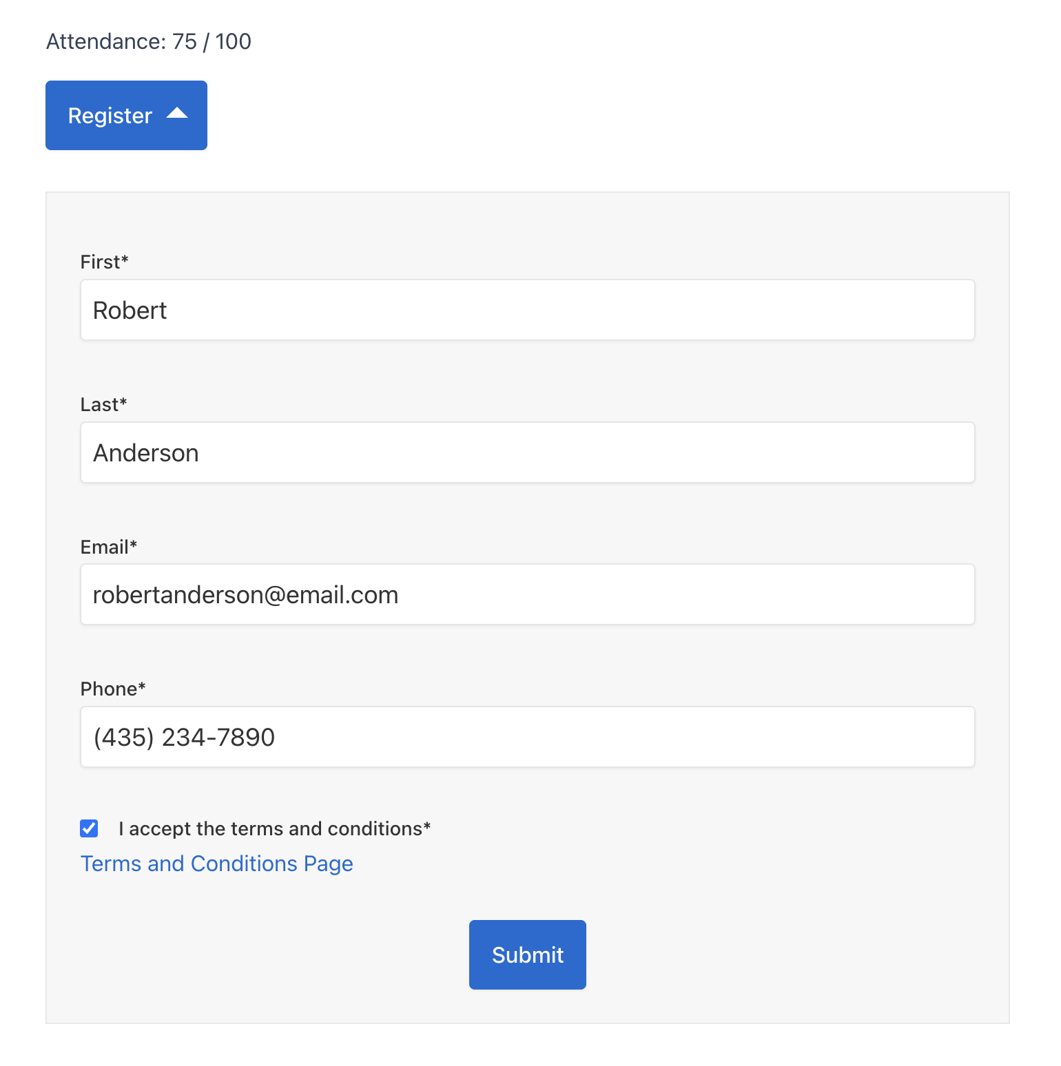Click the text 'Robert' in the first field
This screenshot has width=1061, height=1066.
pyautogui.click(x=130, y=311)
